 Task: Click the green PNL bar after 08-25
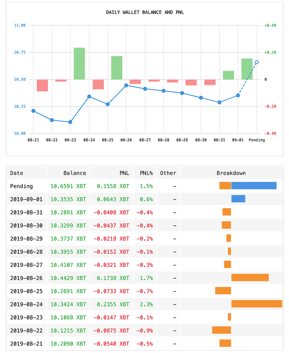117,68
